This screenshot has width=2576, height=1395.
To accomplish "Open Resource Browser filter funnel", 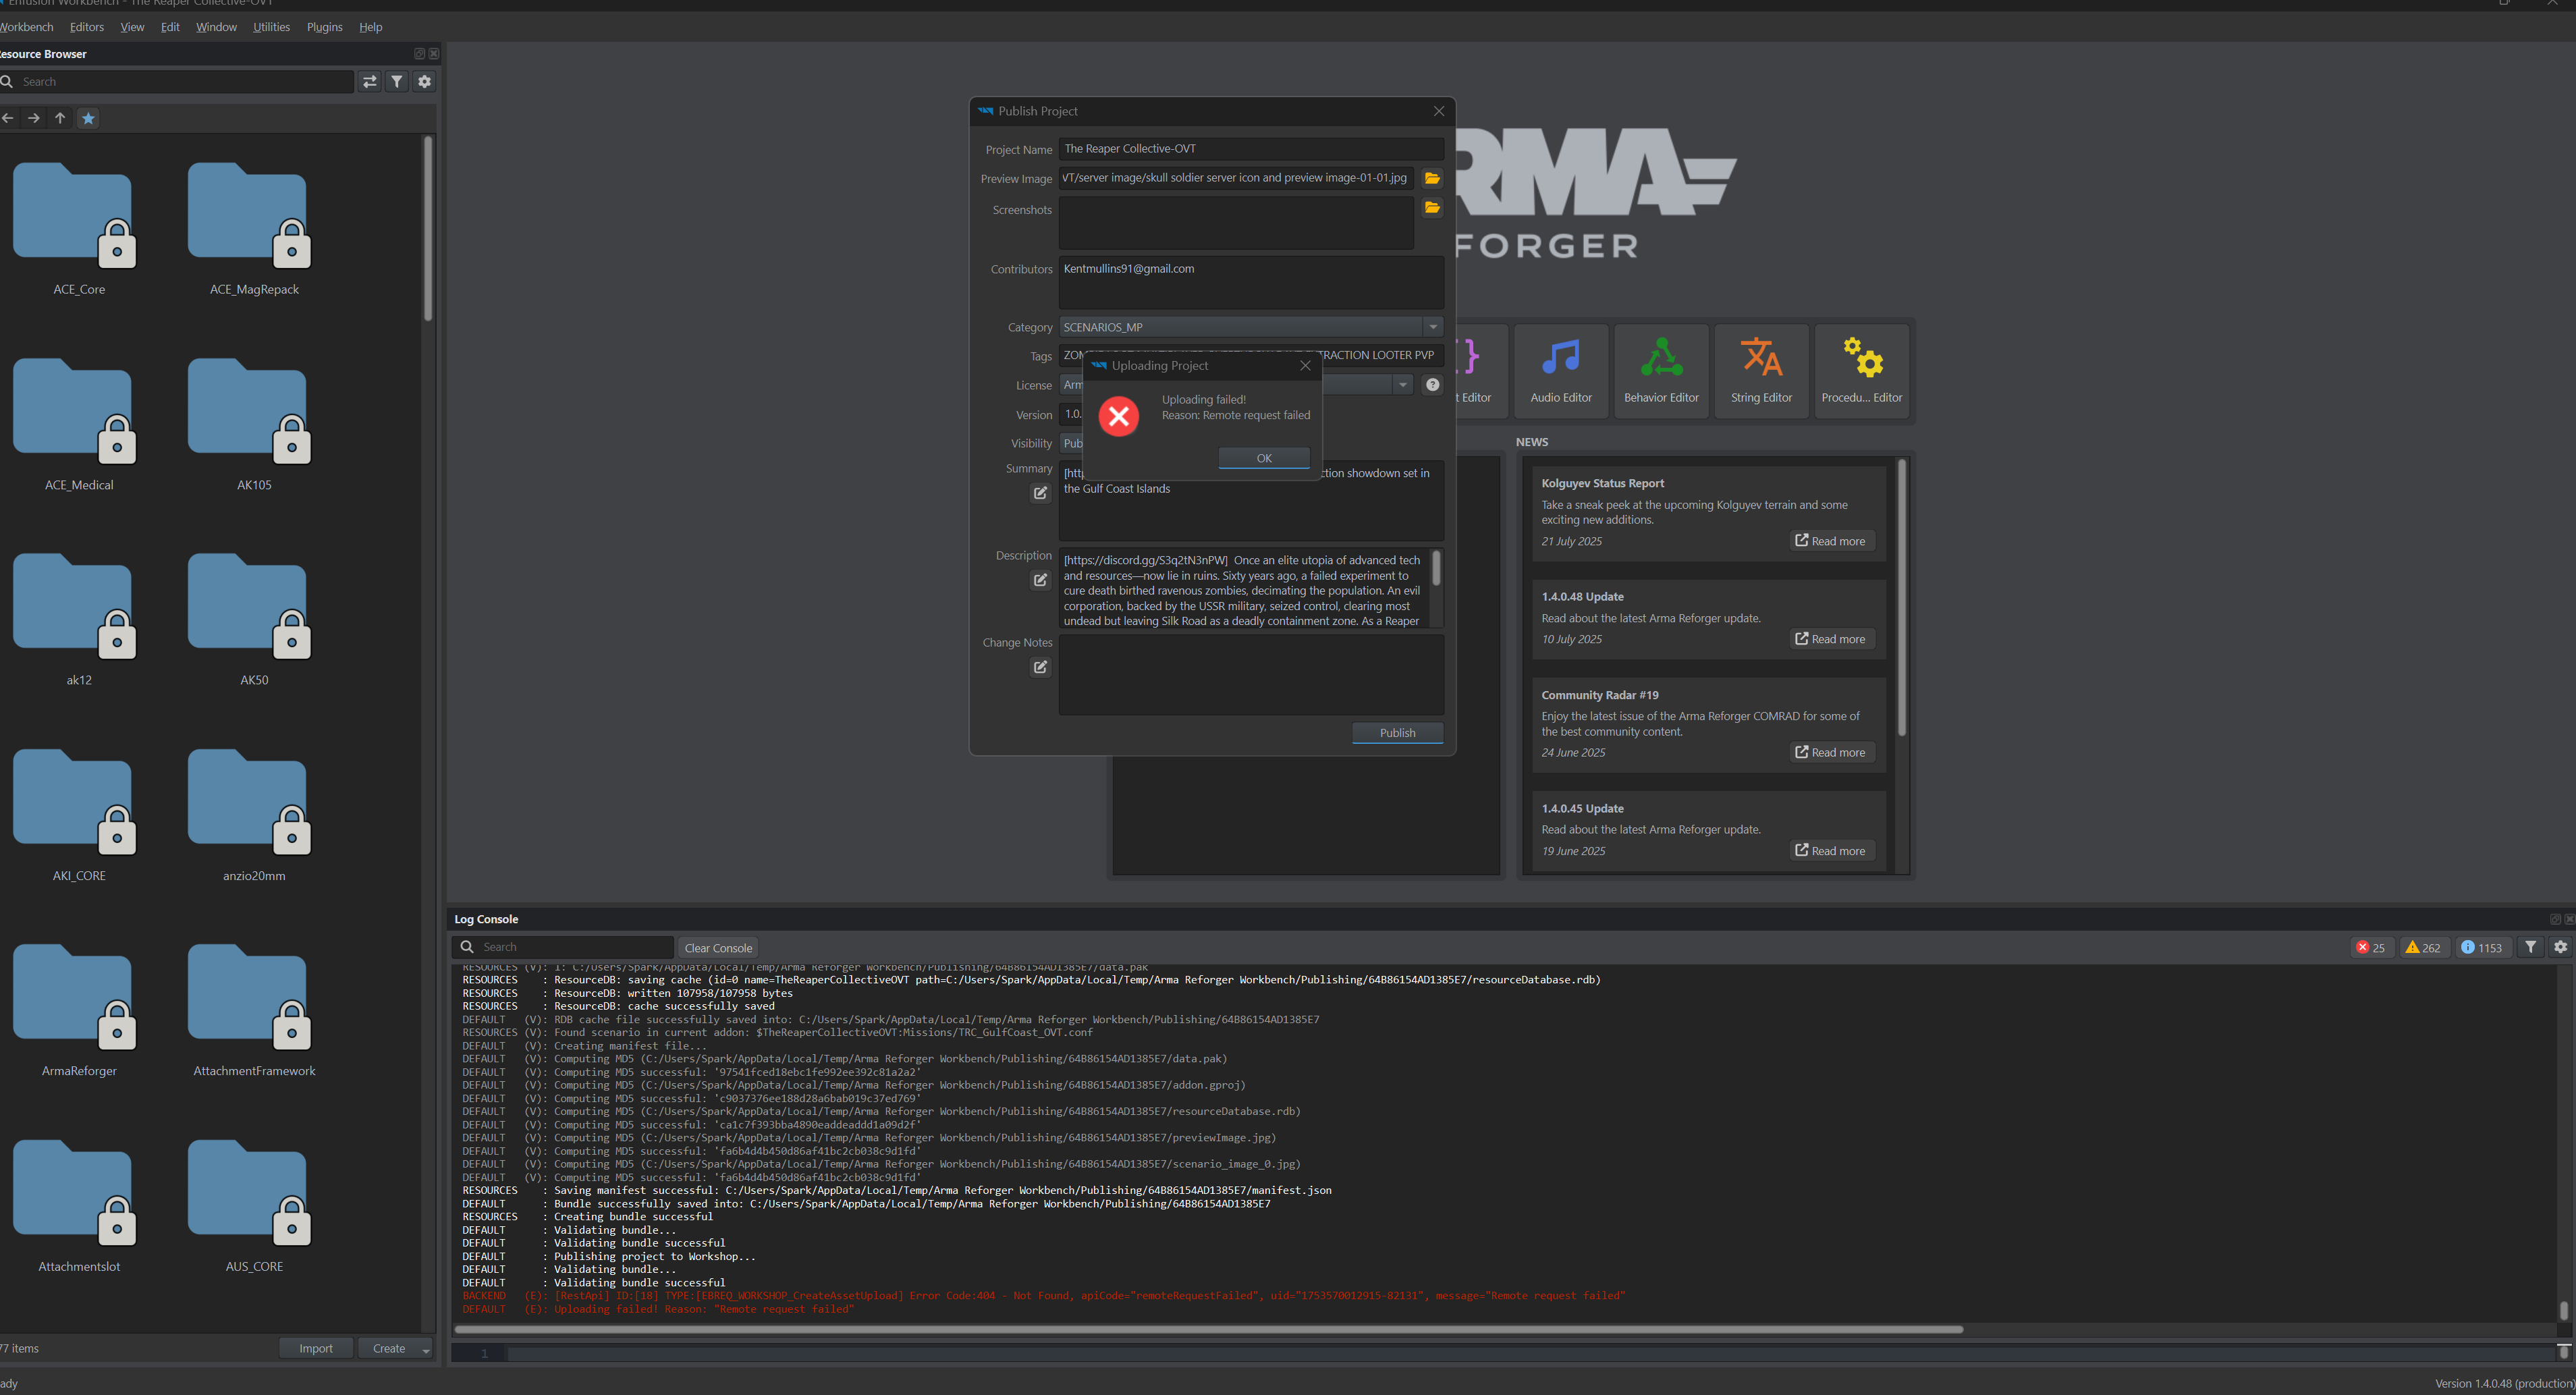I will 397,82.
